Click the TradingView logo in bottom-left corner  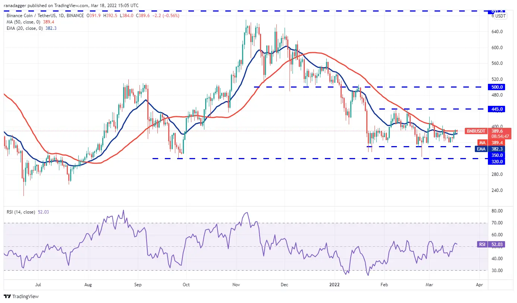pos(21,297)
